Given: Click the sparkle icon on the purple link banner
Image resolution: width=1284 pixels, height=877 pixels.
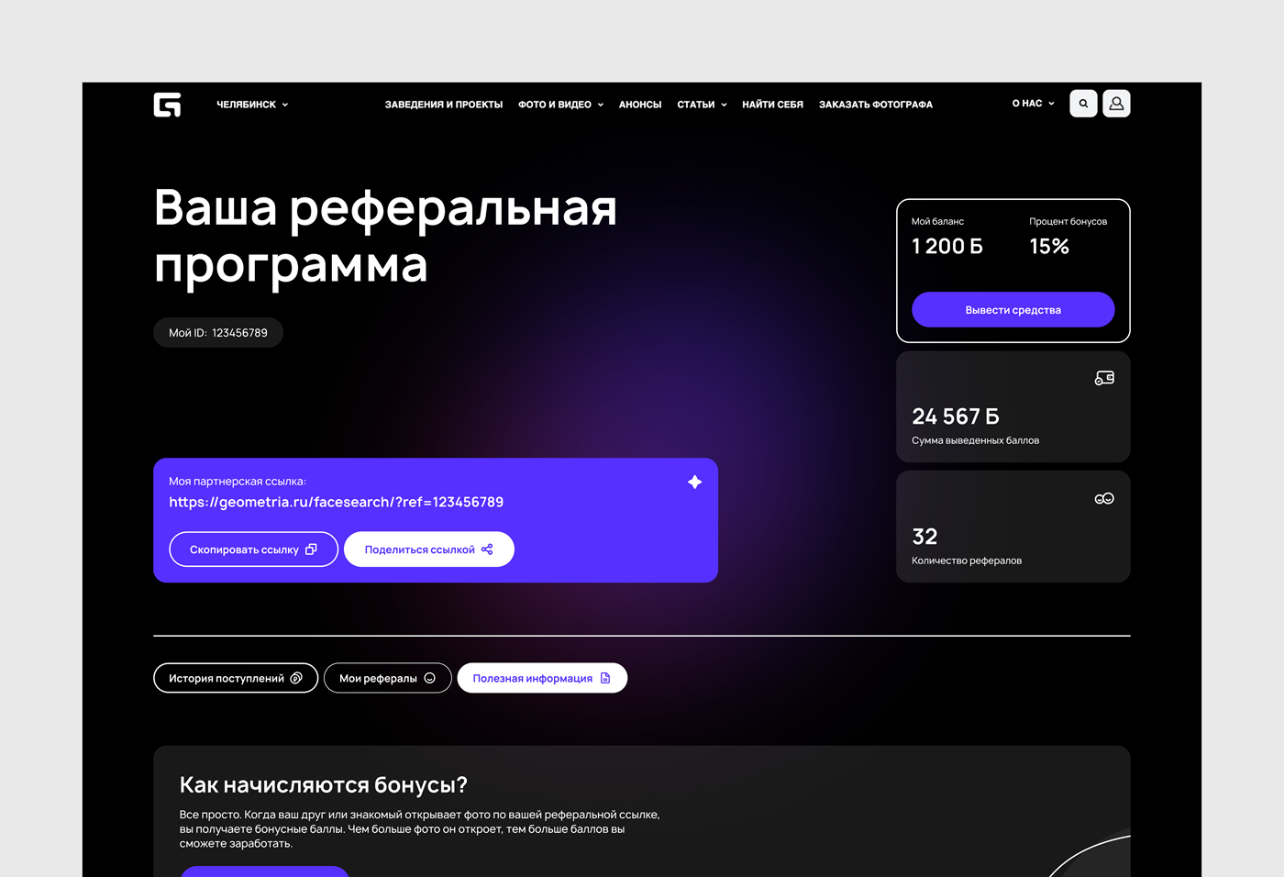Looking at the screenshot, I should (x=694, y=482).
